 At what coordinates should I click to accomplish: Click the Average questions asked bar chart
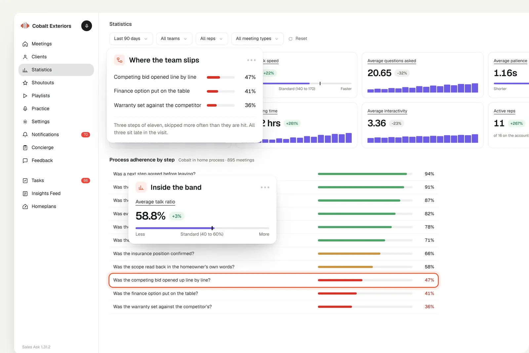(x=423, y=88)
